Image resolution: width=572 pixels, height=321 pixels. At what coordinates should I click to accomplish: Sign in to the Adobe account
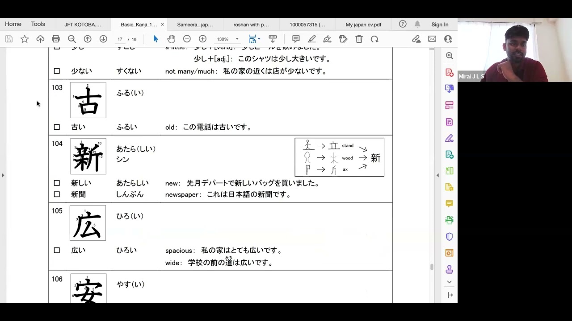[x=440, y=25]
